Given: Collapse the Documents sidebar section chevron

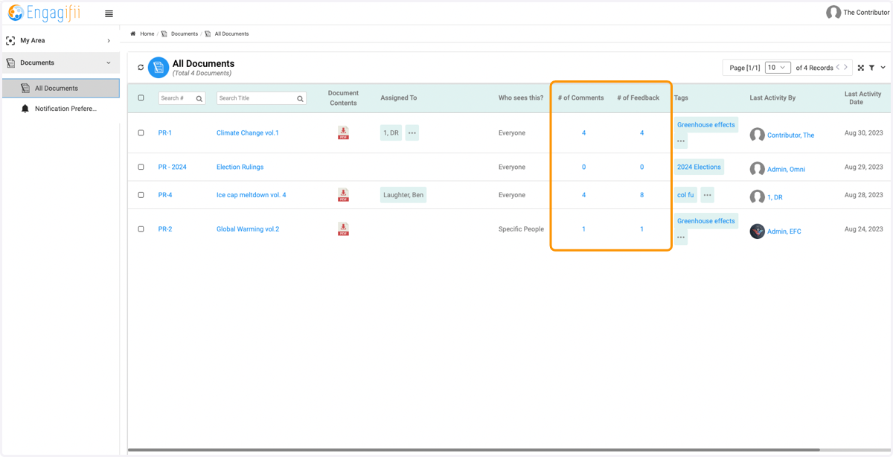Looking at the screenshot, I should (x=109, y=63).
